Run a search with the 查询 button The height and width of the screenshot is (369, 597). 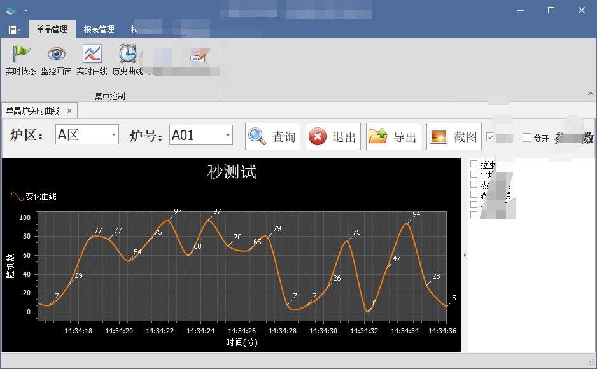point(272,136)
